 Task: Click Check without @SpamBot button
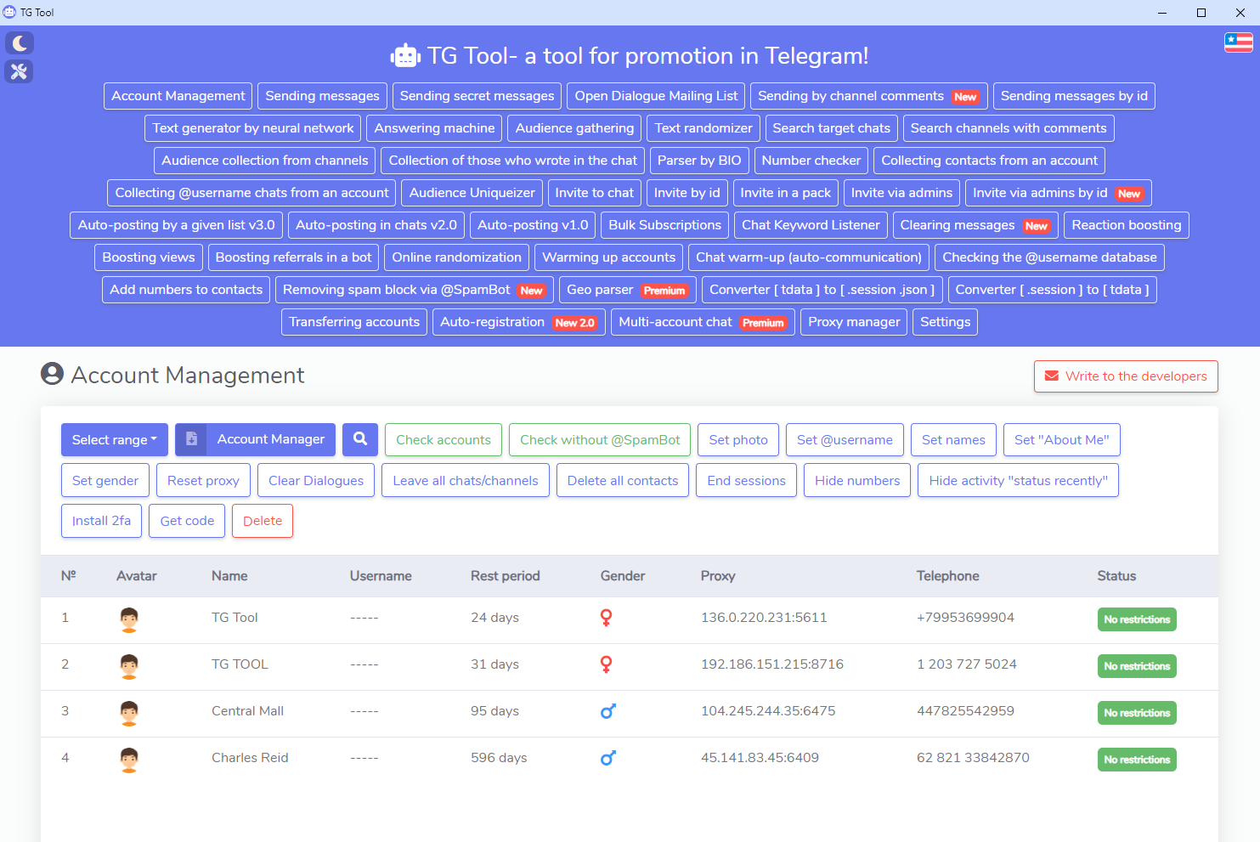[600, 439]
